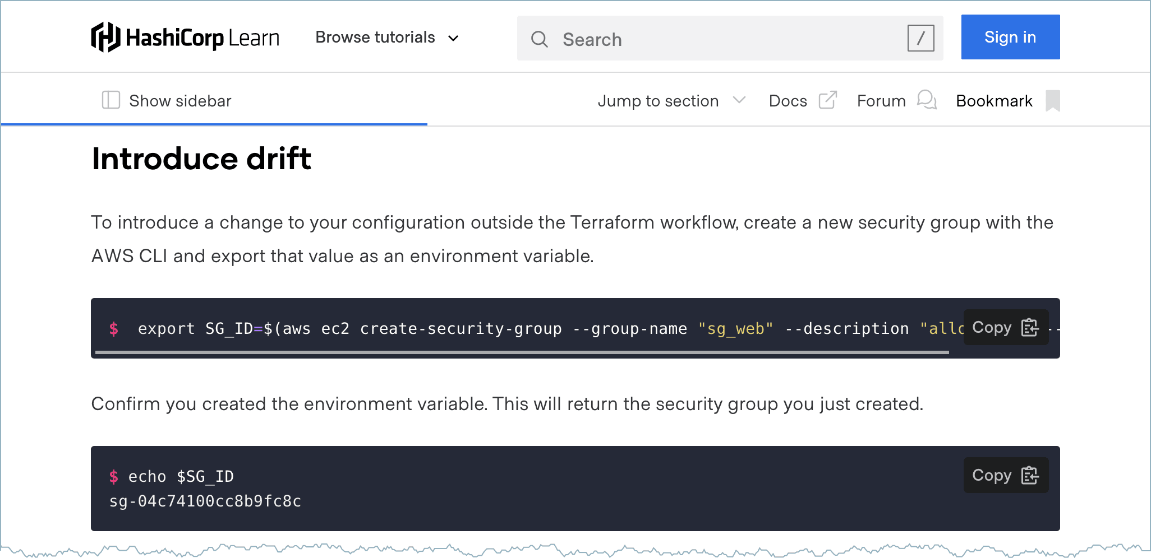Image resolution: width=1151 pixels, height=558 pixels.
Task: Click the horizontal scrollbar under the export command
Action: tap(522, 352)
